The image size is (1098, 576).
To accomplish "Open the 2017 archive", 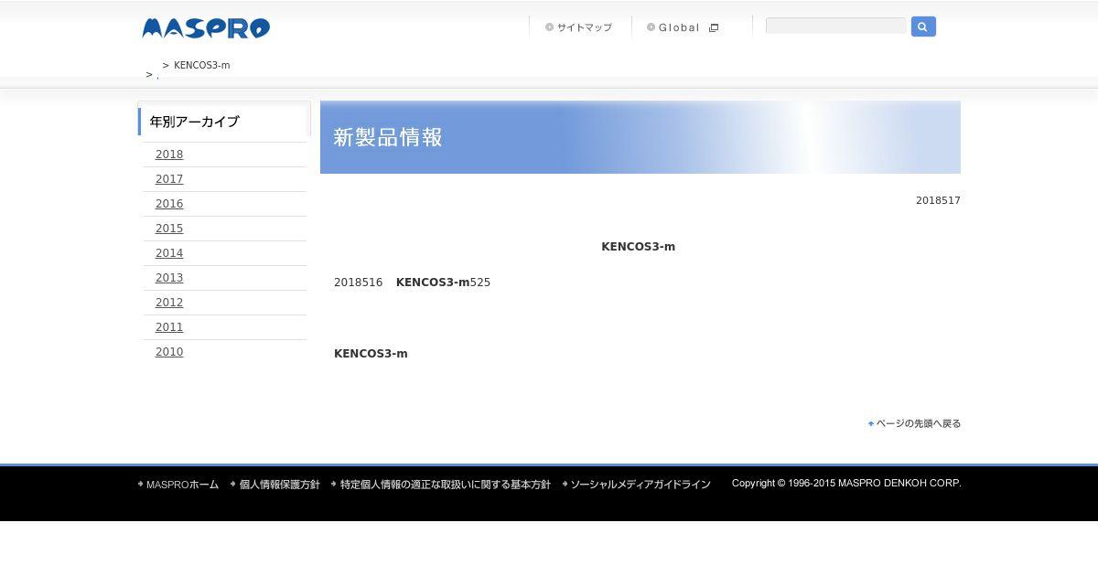I will (x=169, y=179).
